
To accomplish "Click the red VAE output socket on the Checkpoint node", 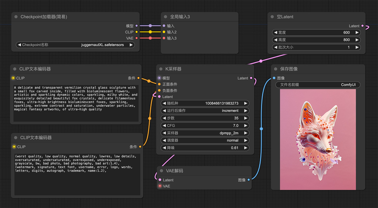I will (137, 38).
